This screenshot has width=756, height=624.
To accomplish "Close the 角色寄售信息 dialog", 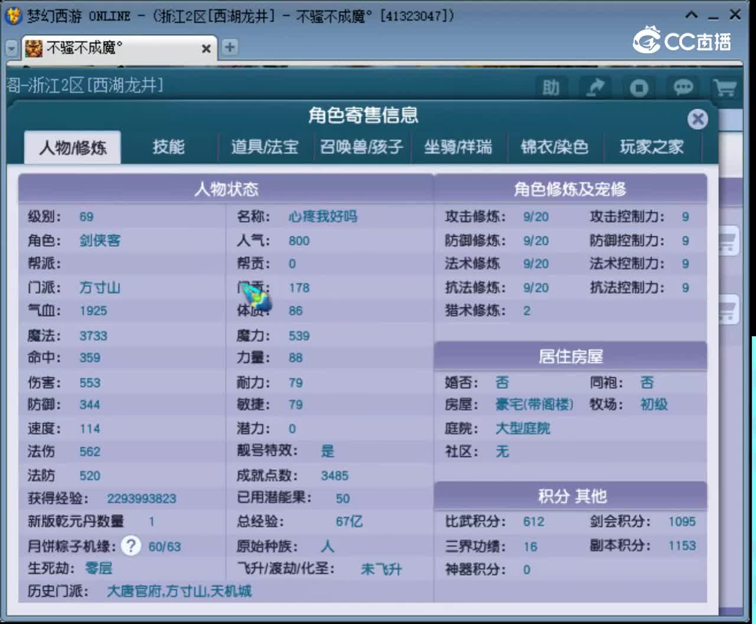I will [x=698, y=119].
